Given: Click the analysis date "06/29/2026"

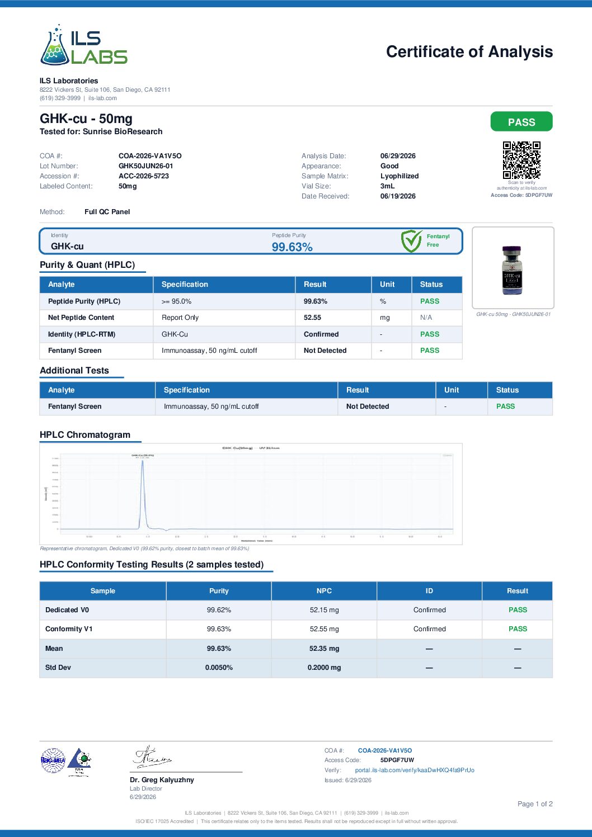Looking at the screenshot, I should click(398, 156).
